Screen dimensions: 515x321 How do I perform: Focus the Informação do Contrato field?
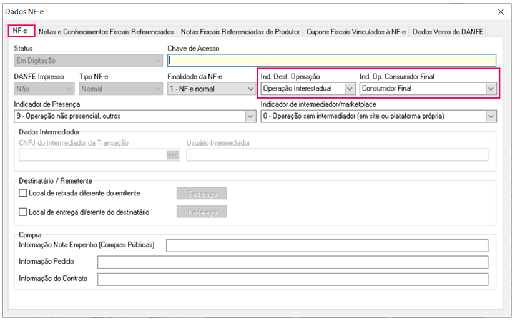click(292, 279)
